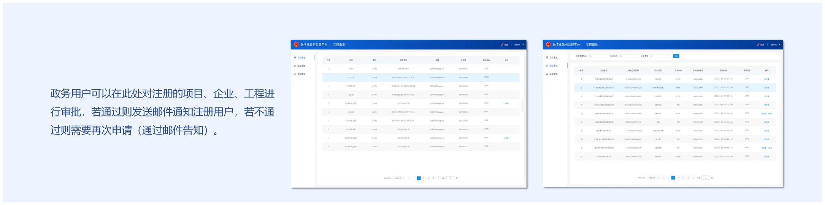The image size is (825, 205).
Task: Select 企业审批 in right window sidebar
Action: [x=552, y=66]
